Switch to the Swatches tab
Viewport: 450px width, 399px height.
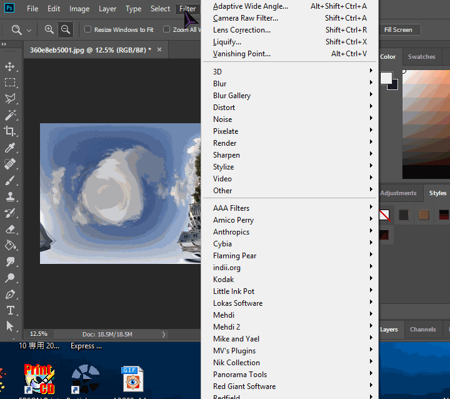click(422, 56)
